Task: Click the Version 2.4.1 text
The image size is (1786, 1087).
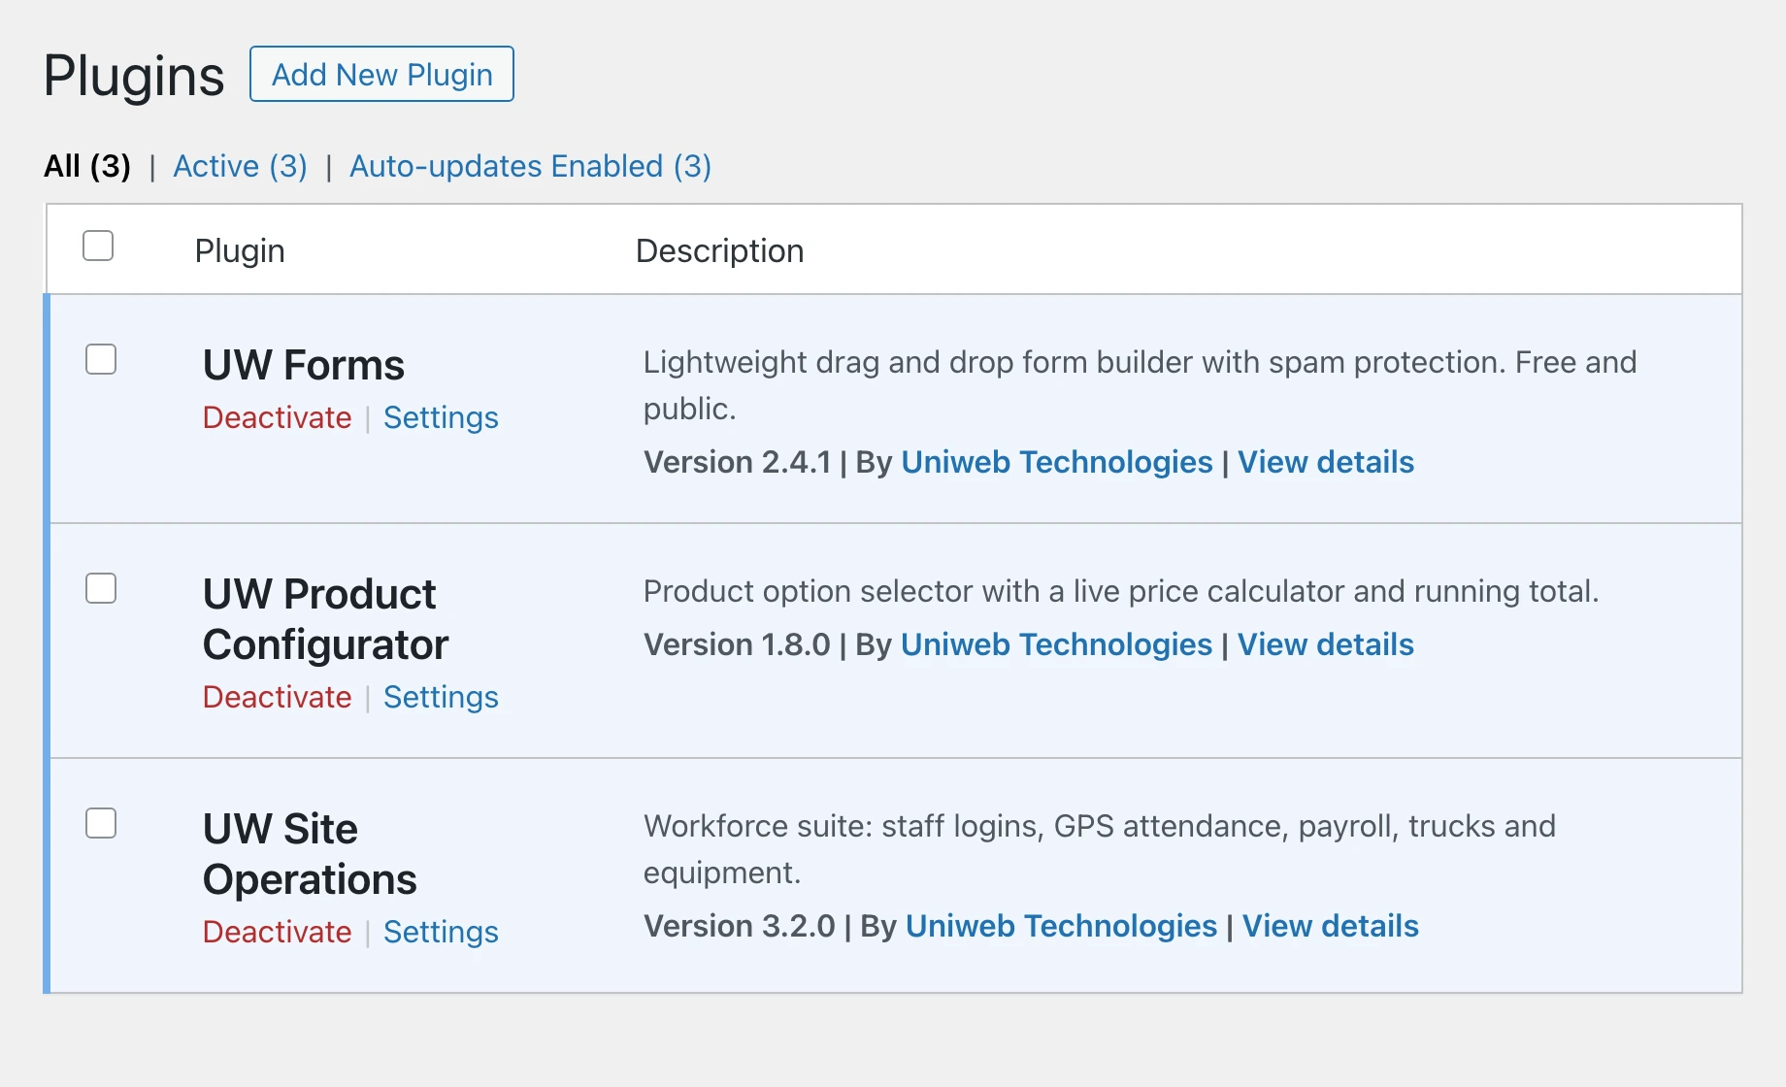Action: click(x=737, y=462)
